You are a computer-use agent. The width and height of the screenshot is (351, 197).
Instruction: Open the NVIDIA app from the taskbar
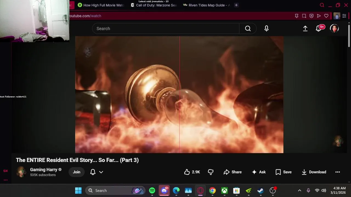[x=249, y=190]
